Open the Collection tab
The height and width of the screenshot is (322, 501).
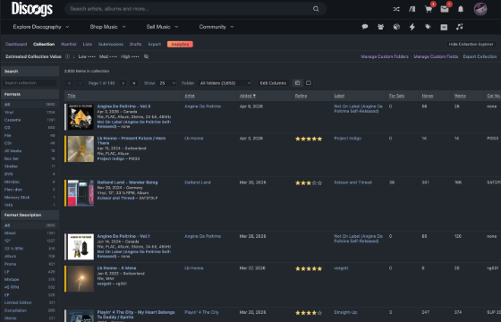tap(44, 44)
